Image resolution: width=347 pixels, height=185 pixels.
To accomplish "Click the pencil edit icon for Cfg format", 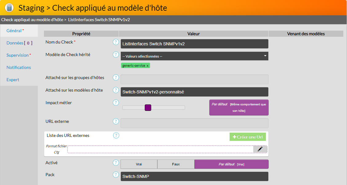I will tap(260, 149).
